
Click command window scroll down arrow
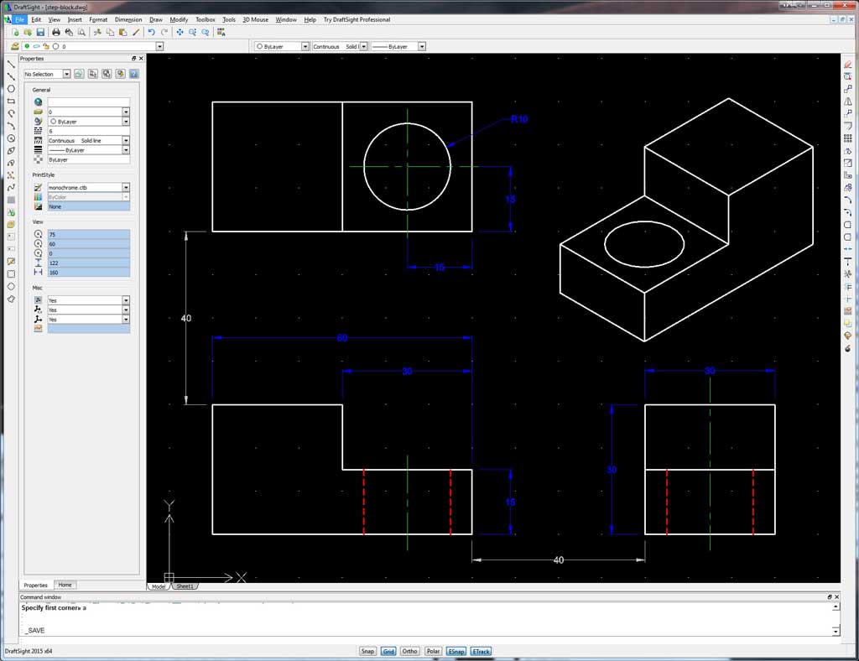pyautogui.click(x=836, y=631)
